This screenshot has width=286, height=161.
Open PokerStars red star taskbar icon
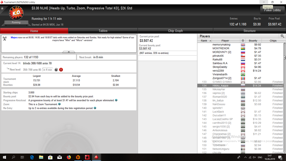point(87,157)
